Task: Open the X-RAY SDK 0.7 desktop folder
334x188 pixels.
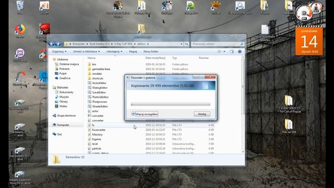Action: [290, 104]
